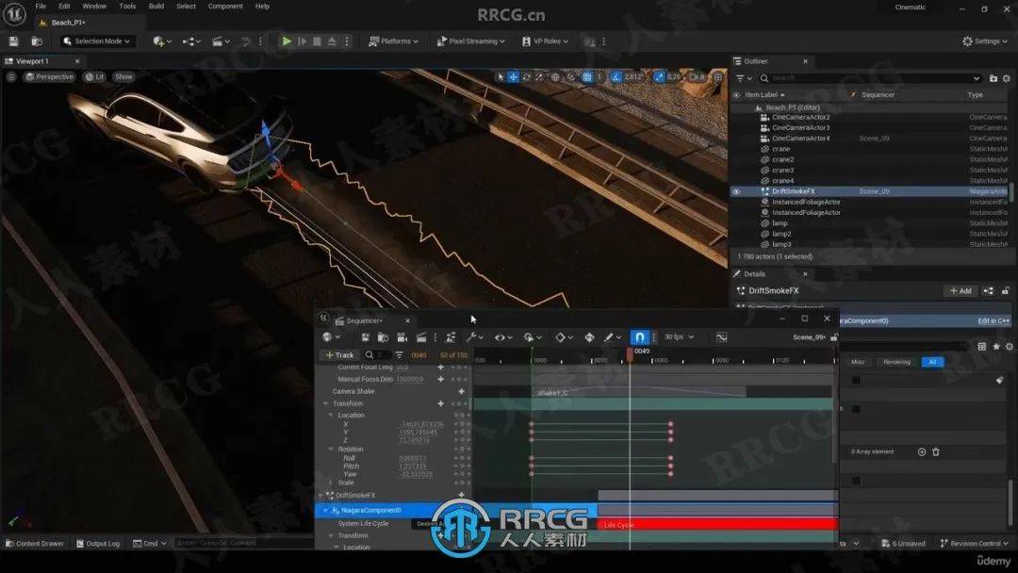This screenshot has width=1018, height=573.
Task: Save the current level with the floppy icon
Action: 13,41
